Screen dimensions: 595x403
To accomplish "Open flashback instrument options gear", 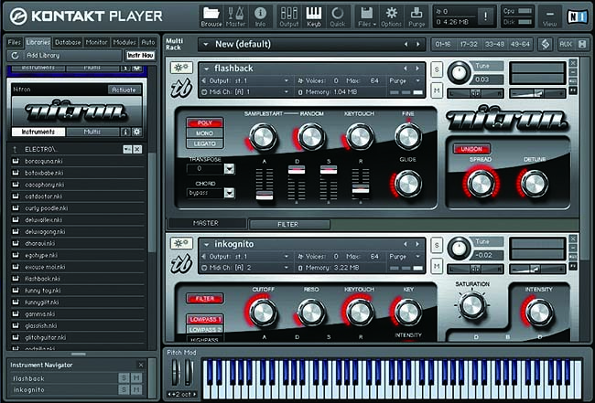I will (181, 68).
